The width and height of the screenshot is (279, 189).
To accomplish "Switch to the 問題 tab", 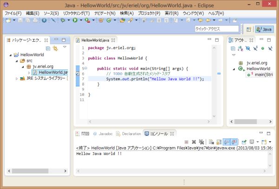I will (x=83, y=134).
